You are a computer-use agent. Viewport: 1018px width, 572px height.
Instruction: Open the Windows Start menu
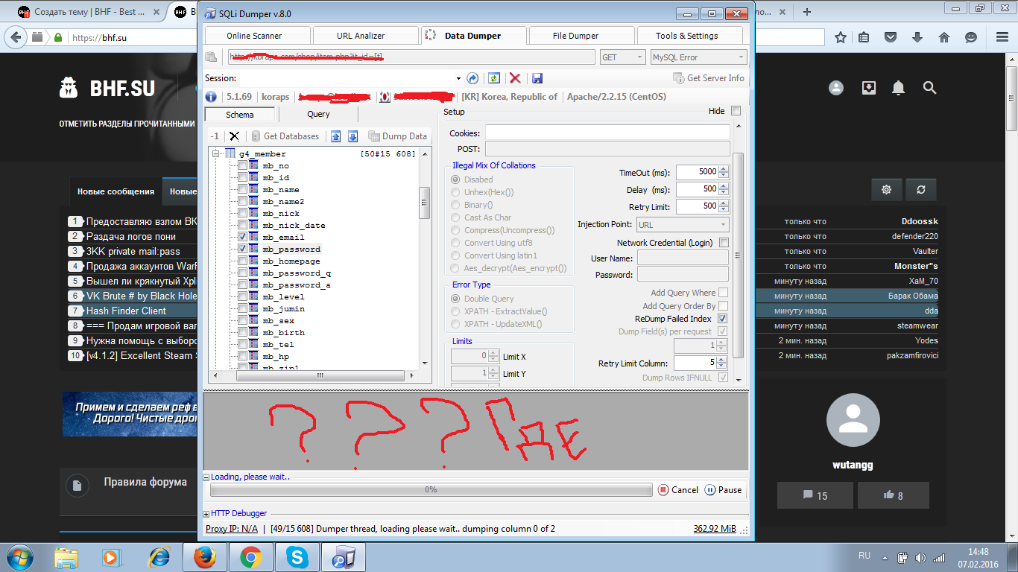pos(20,557)
